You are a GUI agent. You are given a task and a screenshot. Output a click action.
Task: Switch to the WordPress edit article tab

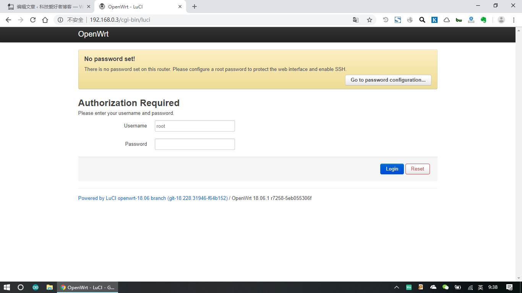pyautogui.click(x=48, y=6)
